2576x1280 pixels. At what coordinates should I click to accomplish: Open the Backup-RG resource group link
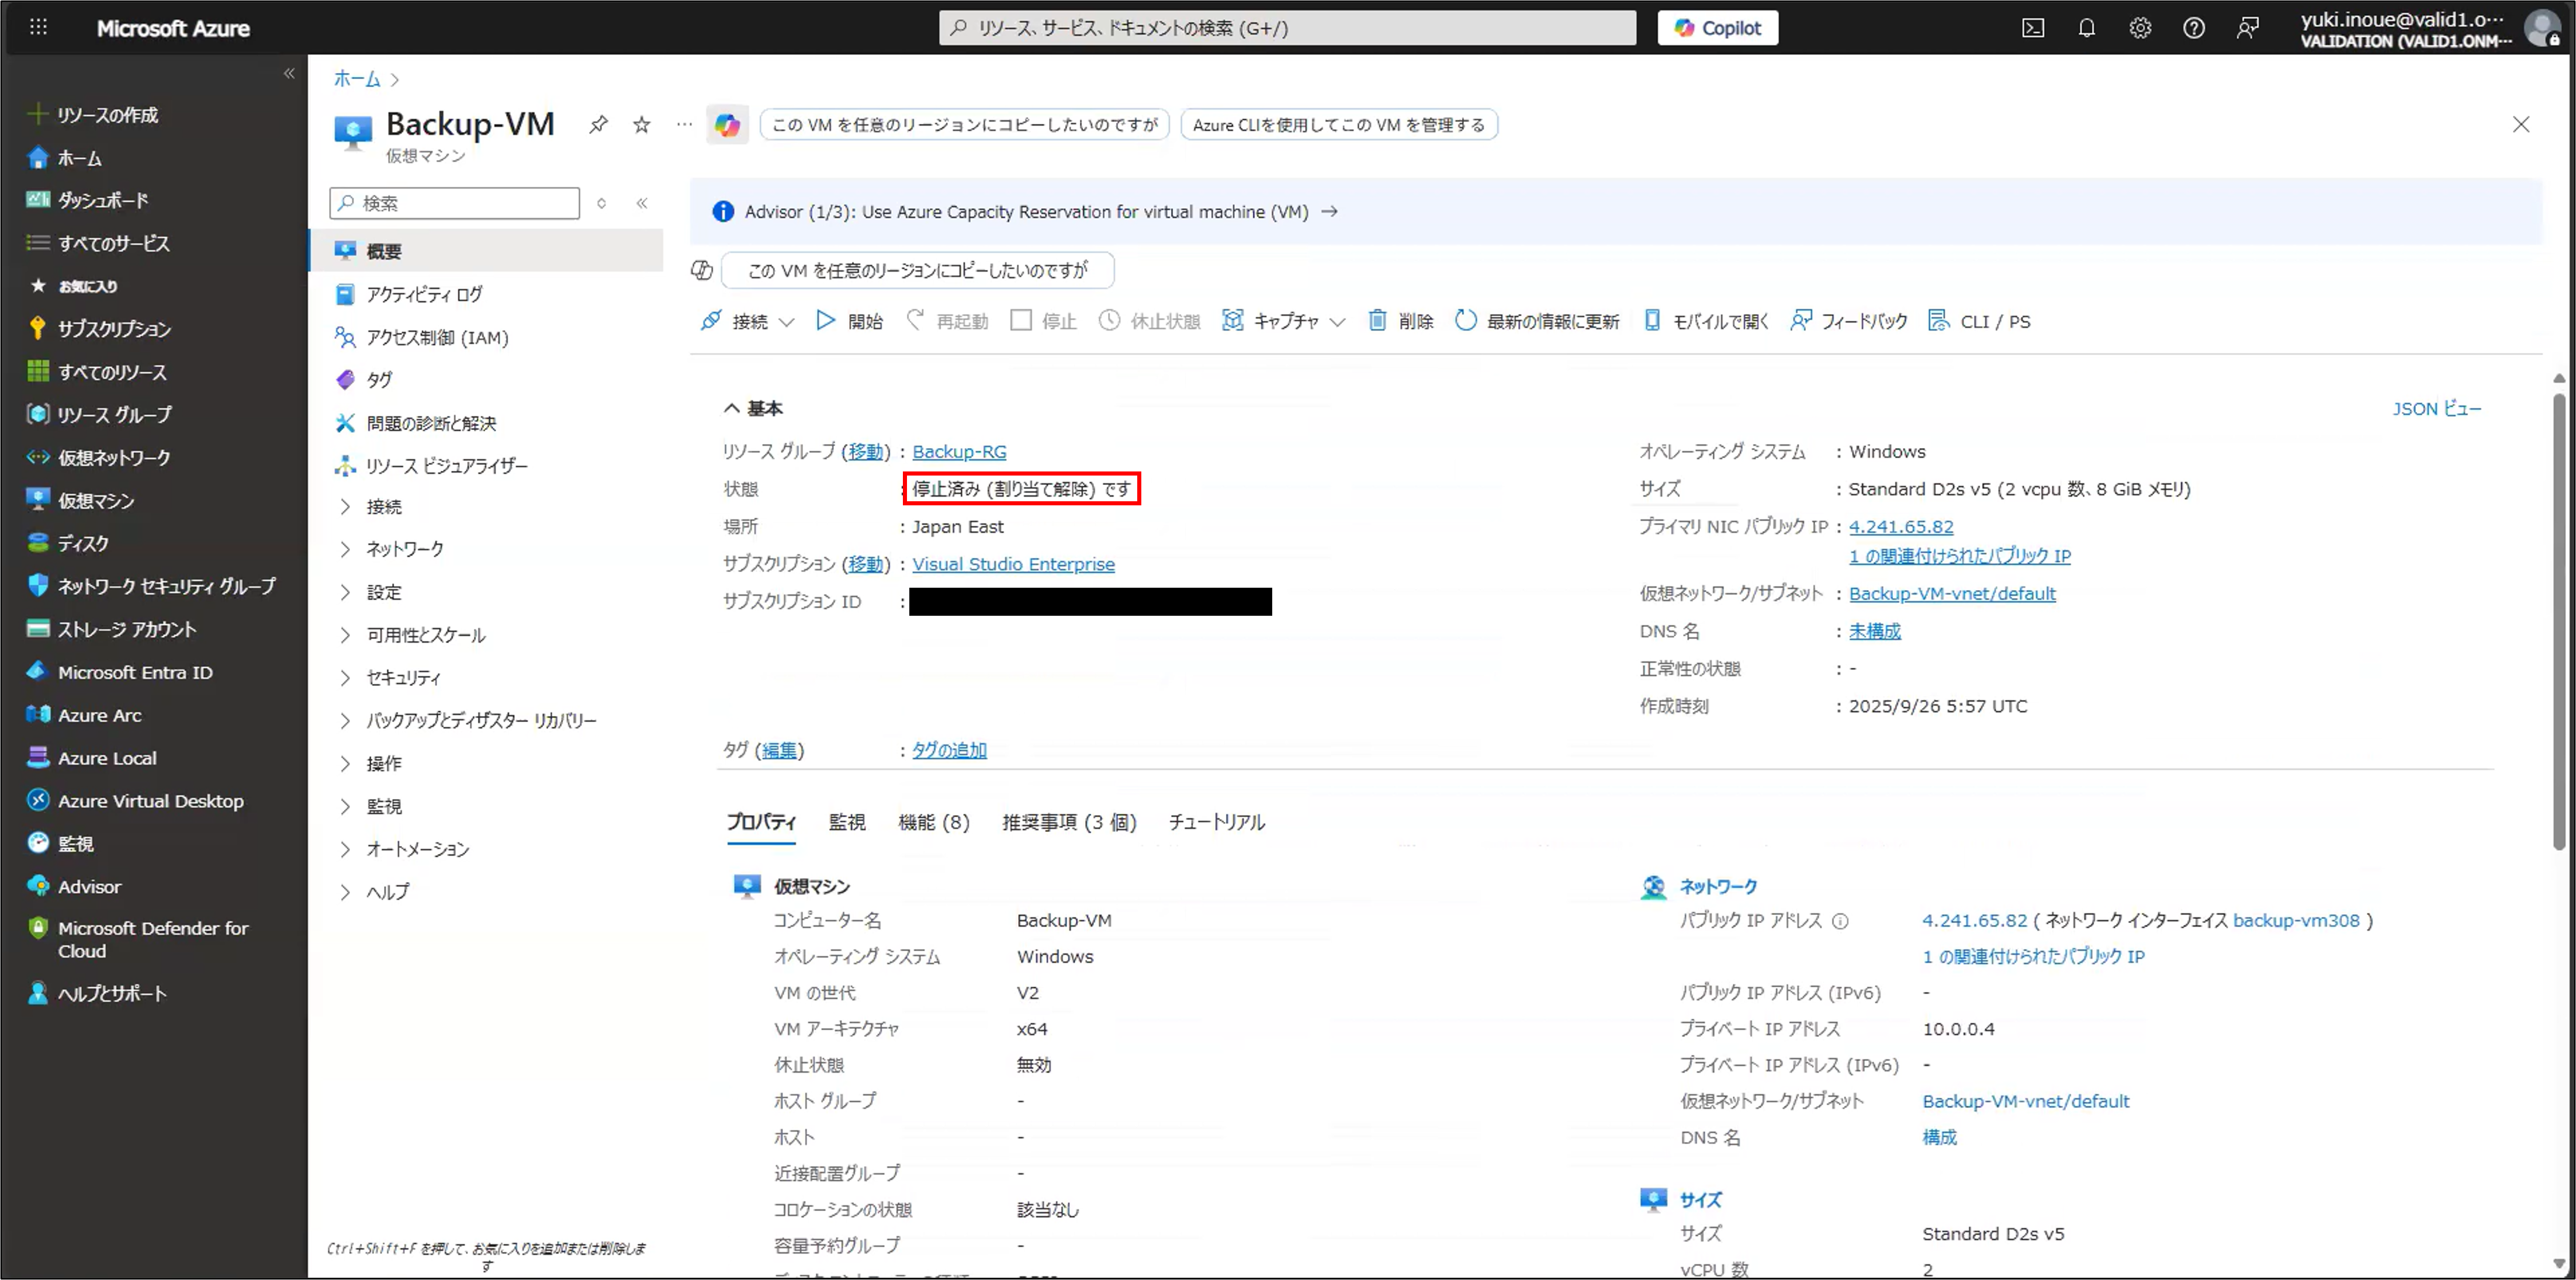(959, 452)
